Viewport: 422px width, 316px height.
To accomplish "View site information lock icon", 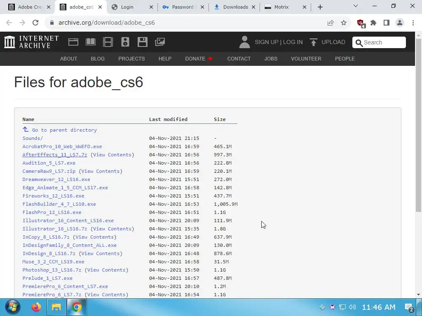I will 52,23.
